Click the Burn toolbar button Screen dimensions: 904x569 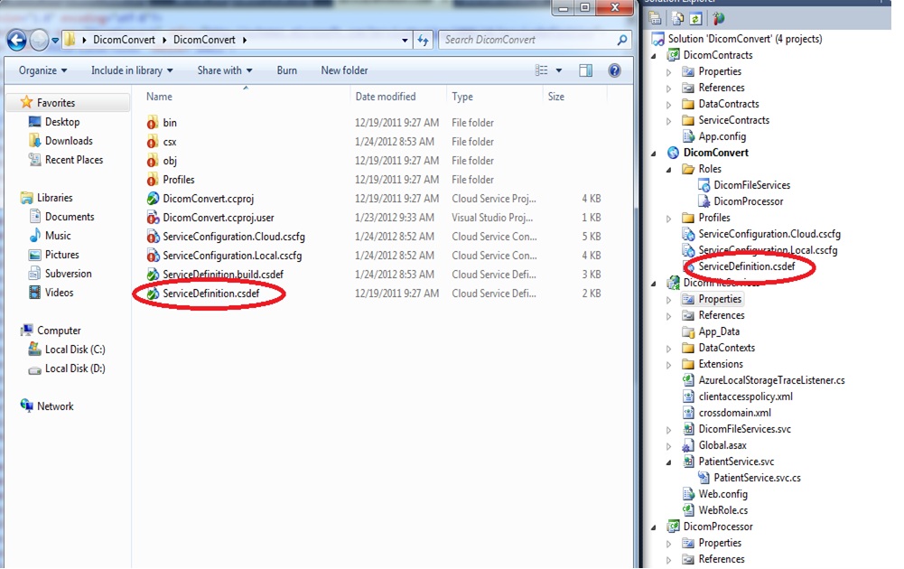(286, 70)
